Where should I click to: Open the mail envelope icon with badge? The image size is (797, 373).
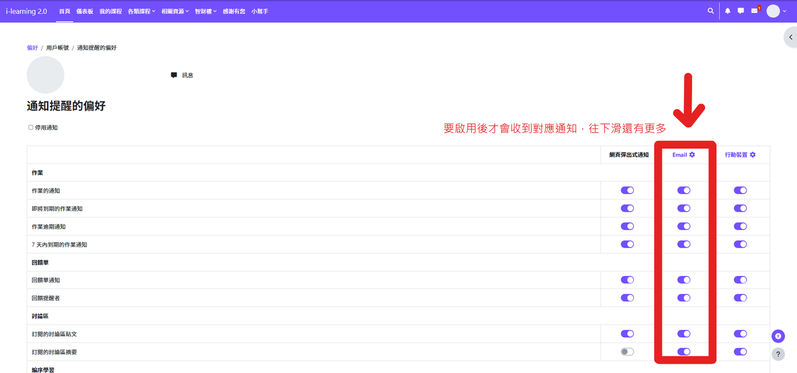(755, 10)
